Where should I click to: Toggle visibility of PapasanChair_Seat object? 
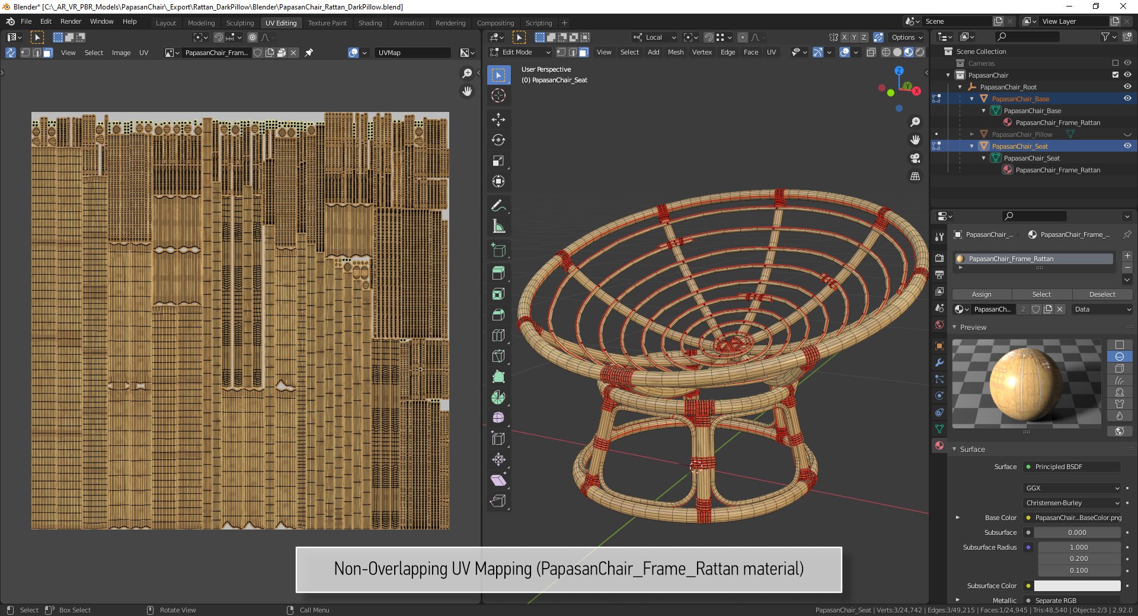(x=1127, y=146)
